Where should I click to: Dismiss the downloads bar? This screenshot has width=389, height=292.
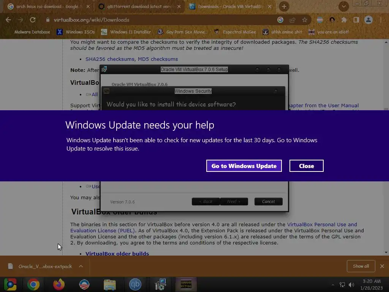click(x=382, y=266)
